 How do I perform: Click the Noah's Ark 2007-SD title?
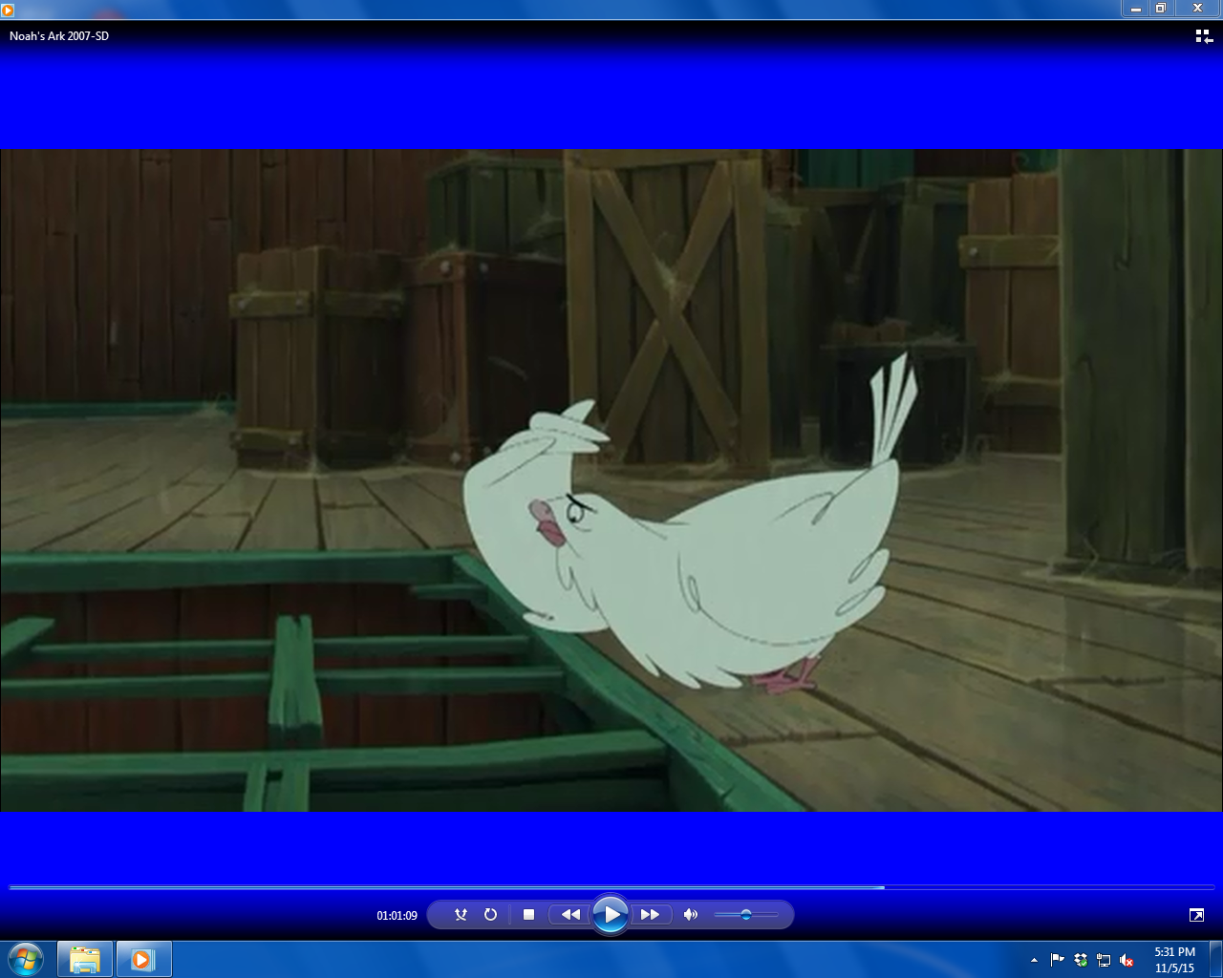pyautogui.click(x=59, y=36)
